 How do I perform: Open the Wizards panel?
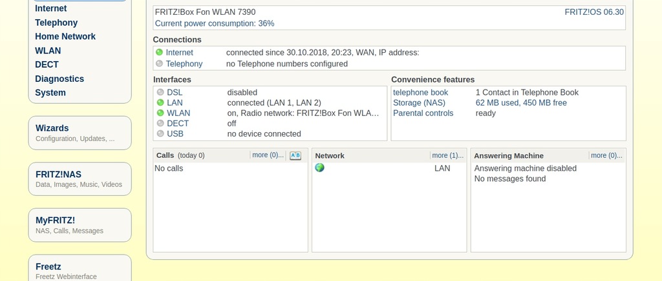click(80, 133)
